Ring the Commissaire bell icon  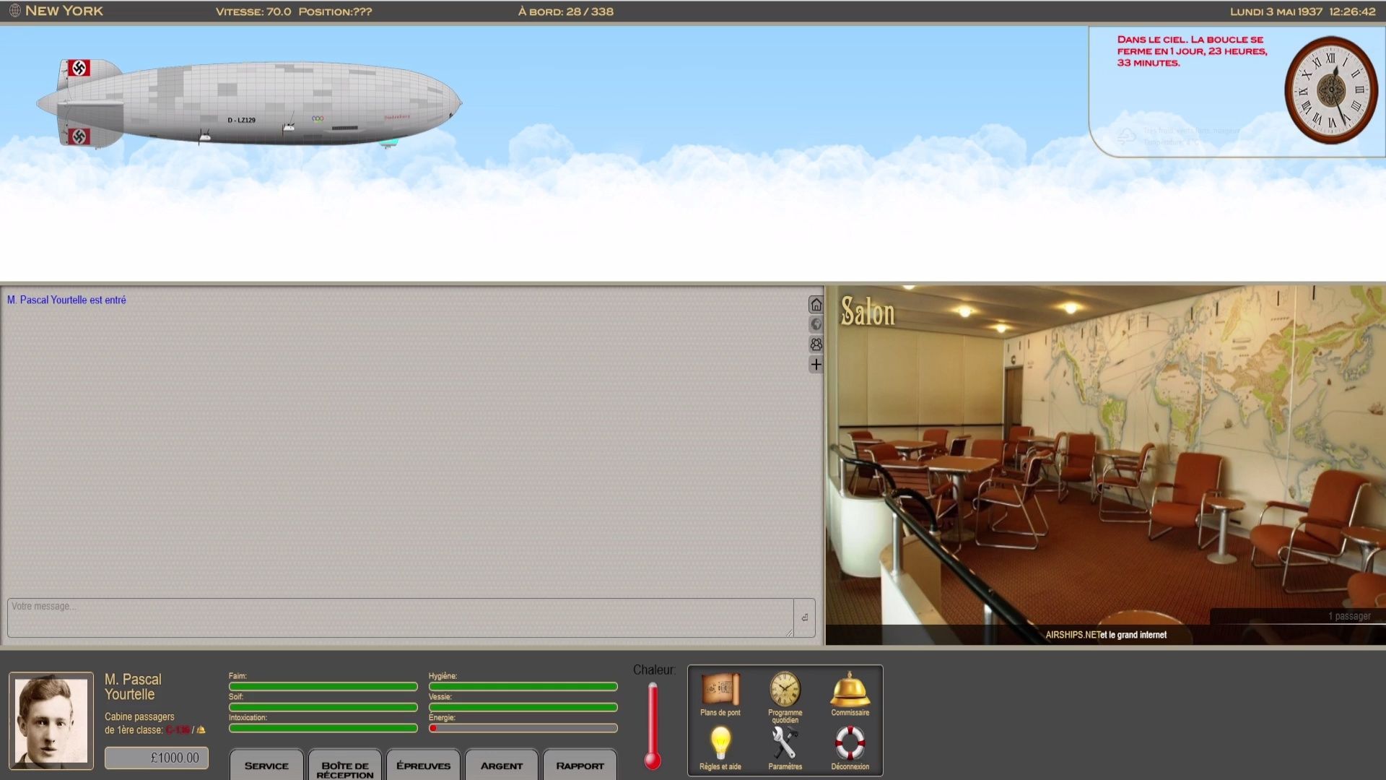coord(850,690)
